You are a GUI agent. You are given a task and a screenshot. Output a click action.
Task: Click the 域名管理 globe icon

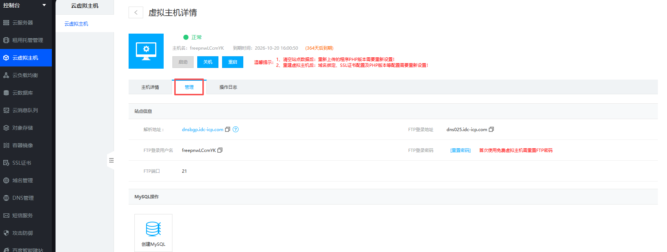6,180
